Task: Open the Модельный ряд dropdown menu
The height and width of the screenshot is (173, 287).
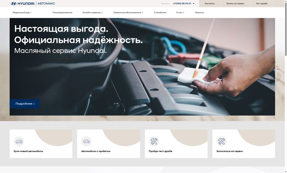Action: click(x=22, y=13)
